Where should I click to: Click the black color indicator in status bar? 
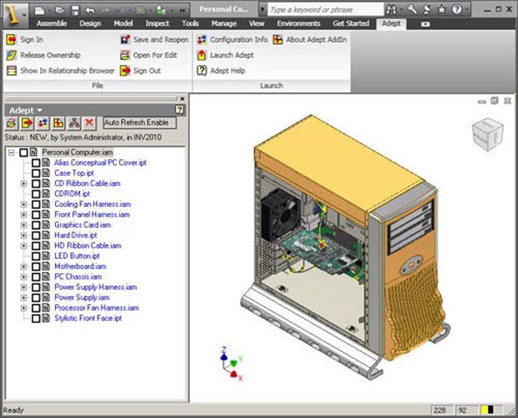click(x=491, y=410)
